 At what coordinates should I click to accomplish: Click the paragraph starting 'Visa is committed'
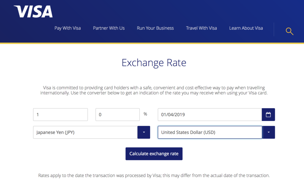[x=154, y=90]
